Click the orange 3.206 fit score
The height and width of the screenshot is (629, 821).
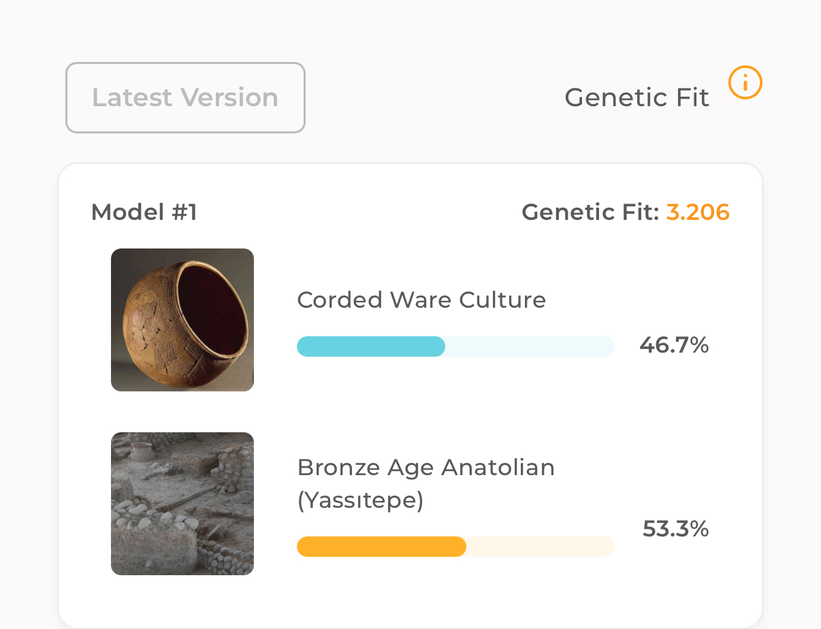pyautogui.click(x=698, y=212)
